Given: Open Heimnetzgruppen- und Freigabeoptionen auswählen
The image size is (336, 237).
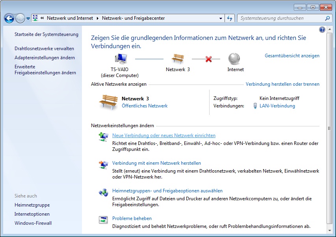Looking at the screenshot, I should tap(167, 191).
